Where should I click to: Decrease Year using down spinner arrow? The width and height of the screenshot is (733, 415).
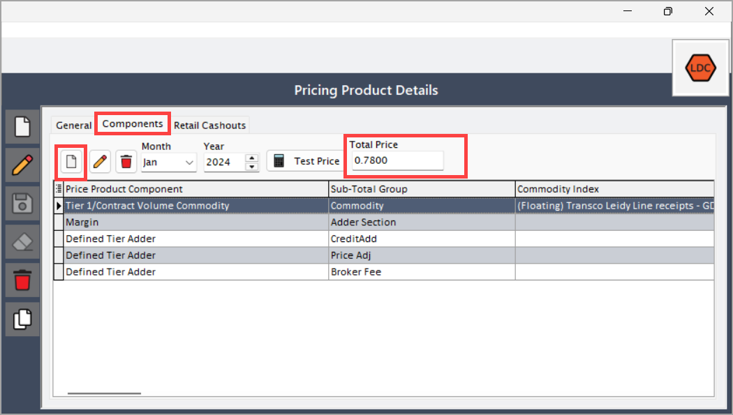point(252,167)
